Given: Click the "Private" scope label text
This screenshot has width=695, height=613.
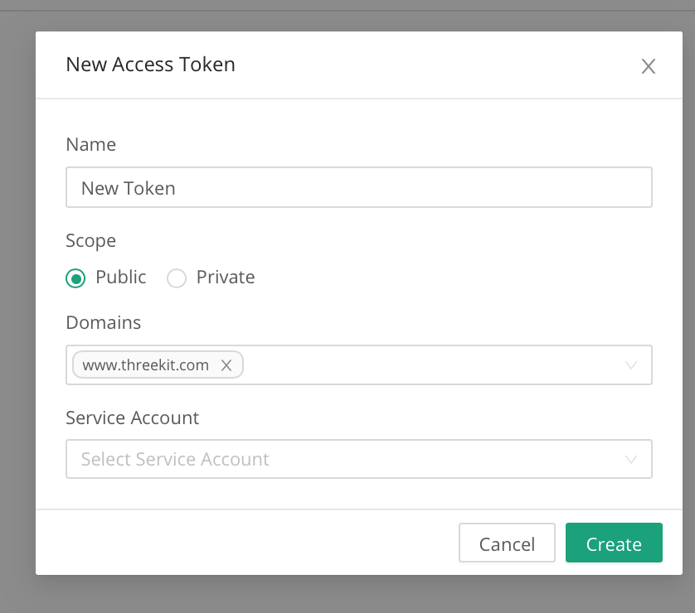Looking at the screenshot, I should tap(225, 278).
